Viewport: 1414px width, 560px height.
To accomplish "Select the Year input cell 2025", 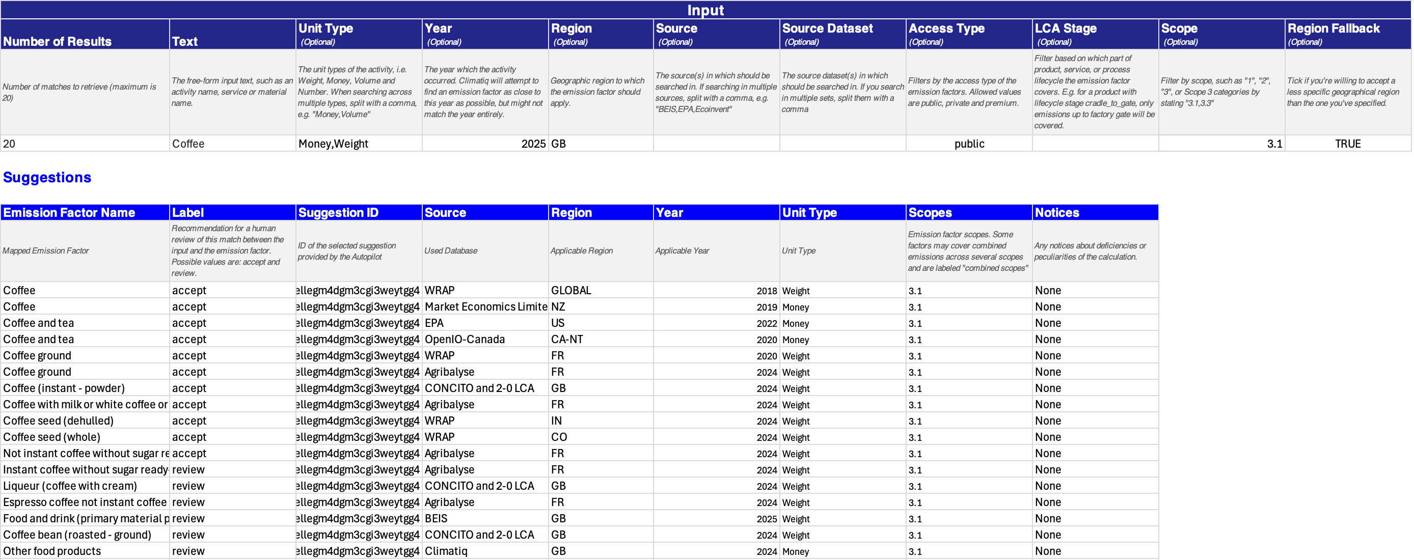I will (x=485, y=144).
